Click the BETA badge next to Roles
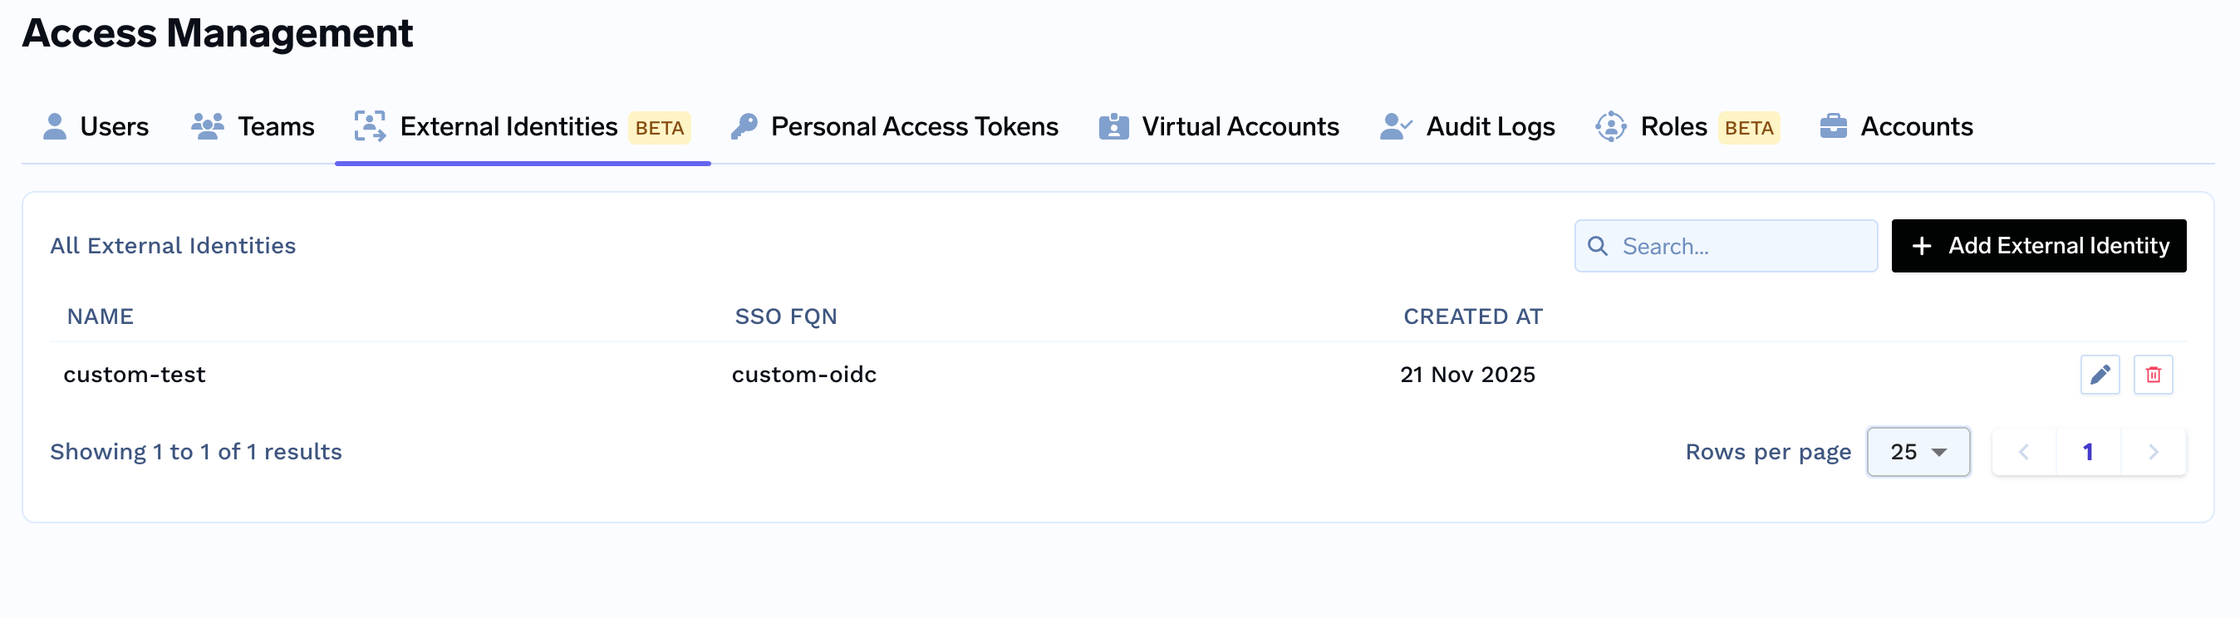2240x618 pixels. (1750, 129)
